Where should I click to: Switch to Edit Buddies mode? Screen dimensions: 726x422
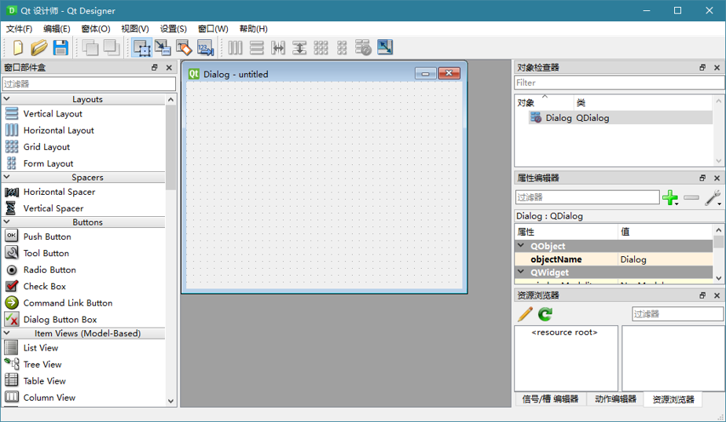coord(184,48)
